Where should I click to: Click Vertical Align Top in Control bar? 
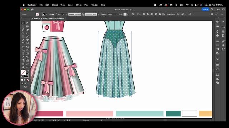[156, 14]
